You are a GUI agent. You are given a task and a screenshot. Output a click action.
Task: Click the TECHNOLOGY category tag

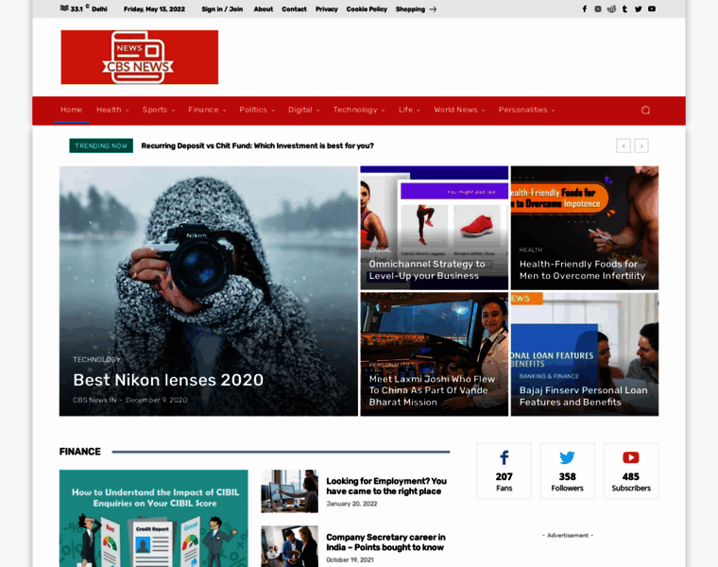pos(96,359)
